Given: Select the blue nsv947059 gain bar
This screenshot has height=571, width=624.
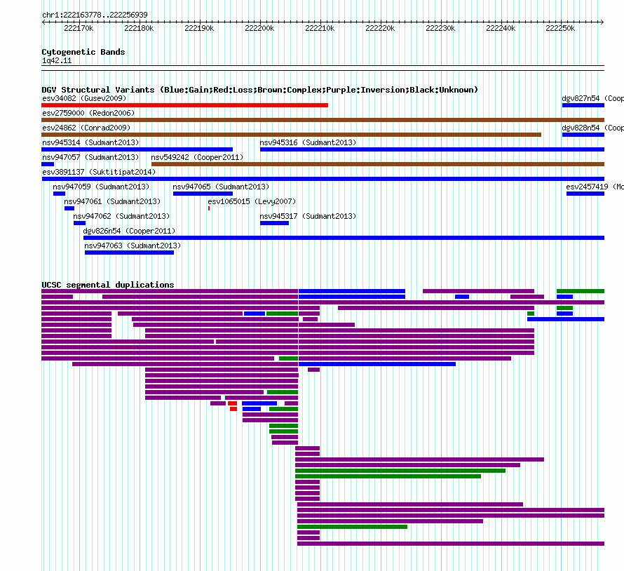Looking at the screenshot, I should [x=60, y=194].
